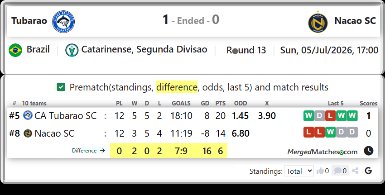Open the MergedMatches.com link
The image size is (385, 195).
click(x=322, y=152)
